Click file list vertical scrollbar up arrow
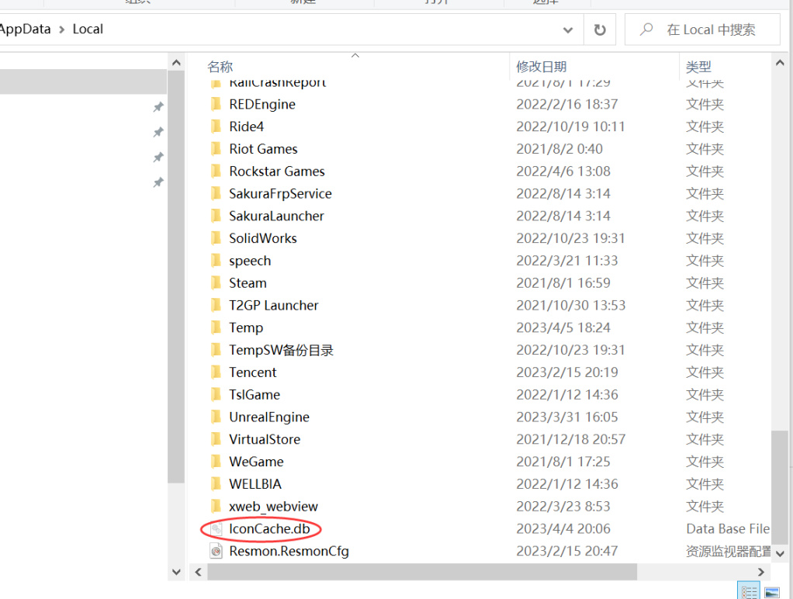 coord(780,63)
